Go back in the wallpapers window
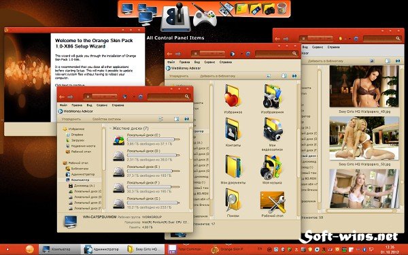Screen dimensions: 408x255 [277, 39]
